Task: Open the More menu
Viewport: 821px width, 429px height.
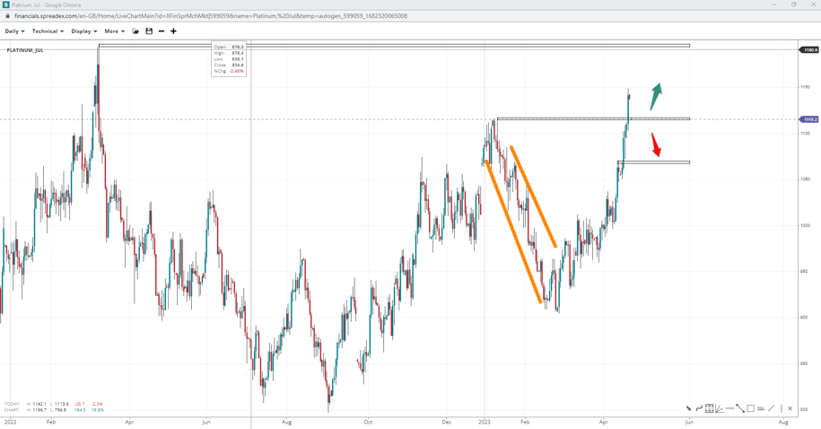Action: pos(114,31)
